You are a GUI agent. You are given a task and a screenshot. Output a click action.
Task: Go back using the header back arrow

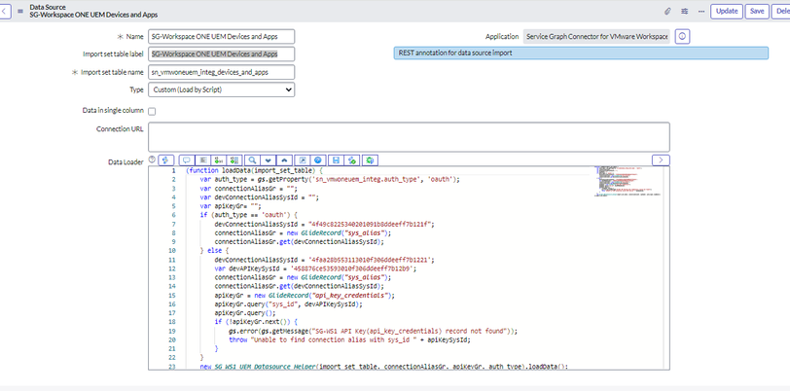click(4, 11)
